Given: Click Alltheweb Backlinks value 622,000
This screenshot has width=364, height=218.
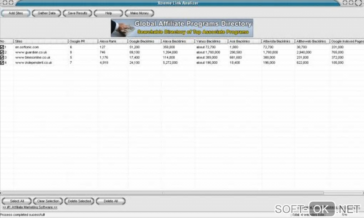Looking at the screenshot, I should click(303, 63).
